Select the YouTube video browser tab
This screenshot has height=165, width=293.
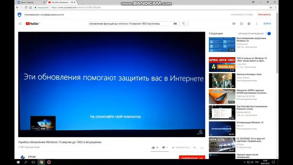click(x=61, y=2)
